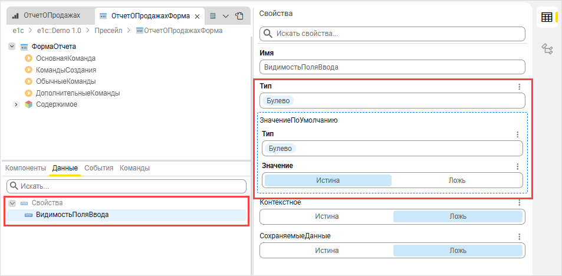Switch to the ОтчетОПродажах tab
This screenshot has height=276, width=562.
pyautogui.click(x=51, y=15)
